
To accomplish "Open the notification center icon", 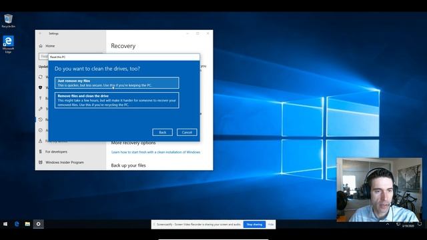I will (420, 224).
